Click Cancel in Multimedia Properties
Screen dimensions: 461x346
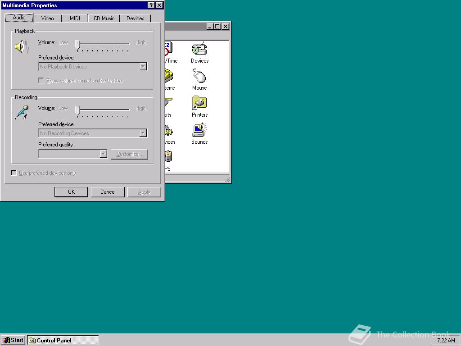(x=108, y=192)
